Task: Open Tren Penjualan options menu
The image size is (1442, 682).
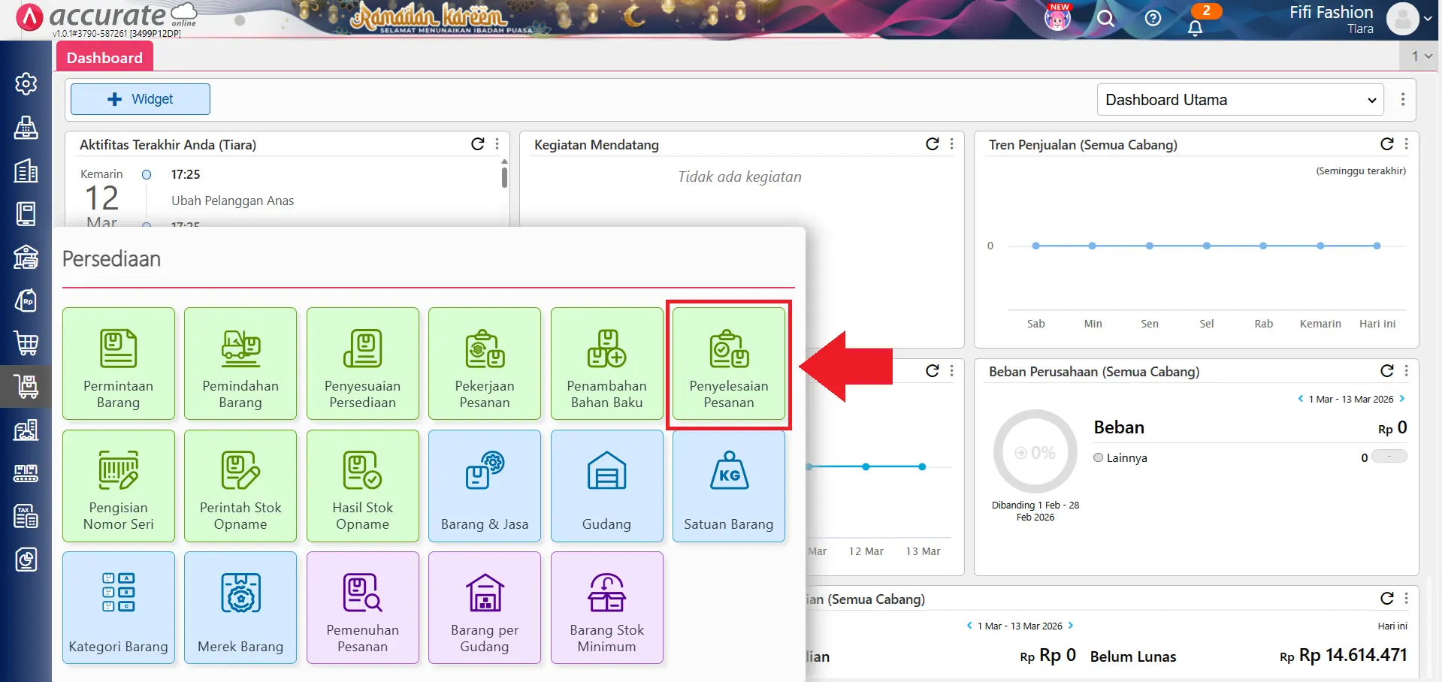Action: pyautogui.click(x=1407, y=144)
